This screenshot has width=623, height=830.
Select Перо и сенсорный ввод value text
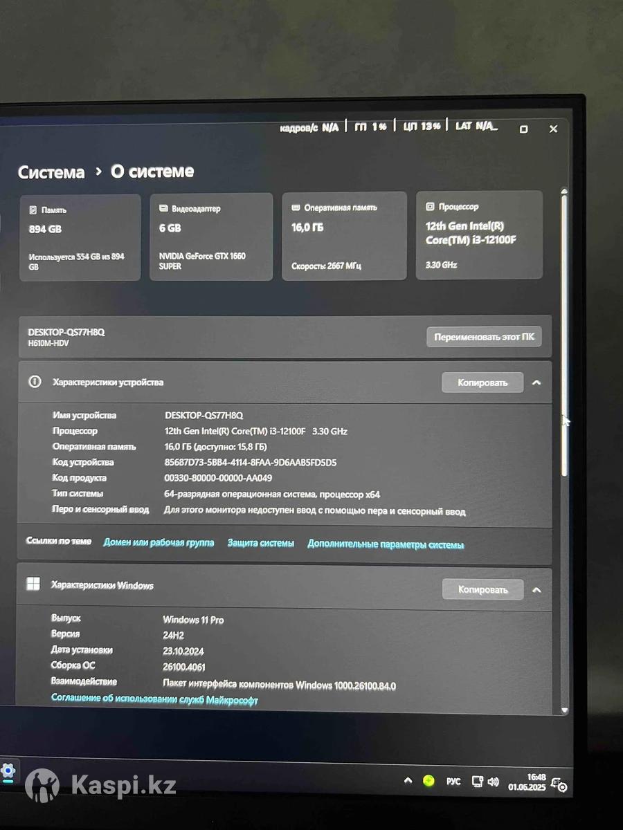pos(315,512)
